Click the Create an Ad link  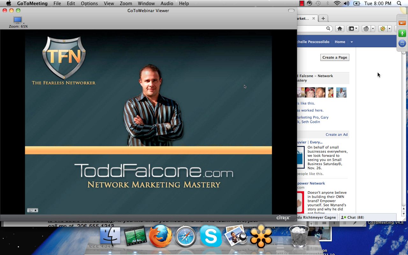337,135
